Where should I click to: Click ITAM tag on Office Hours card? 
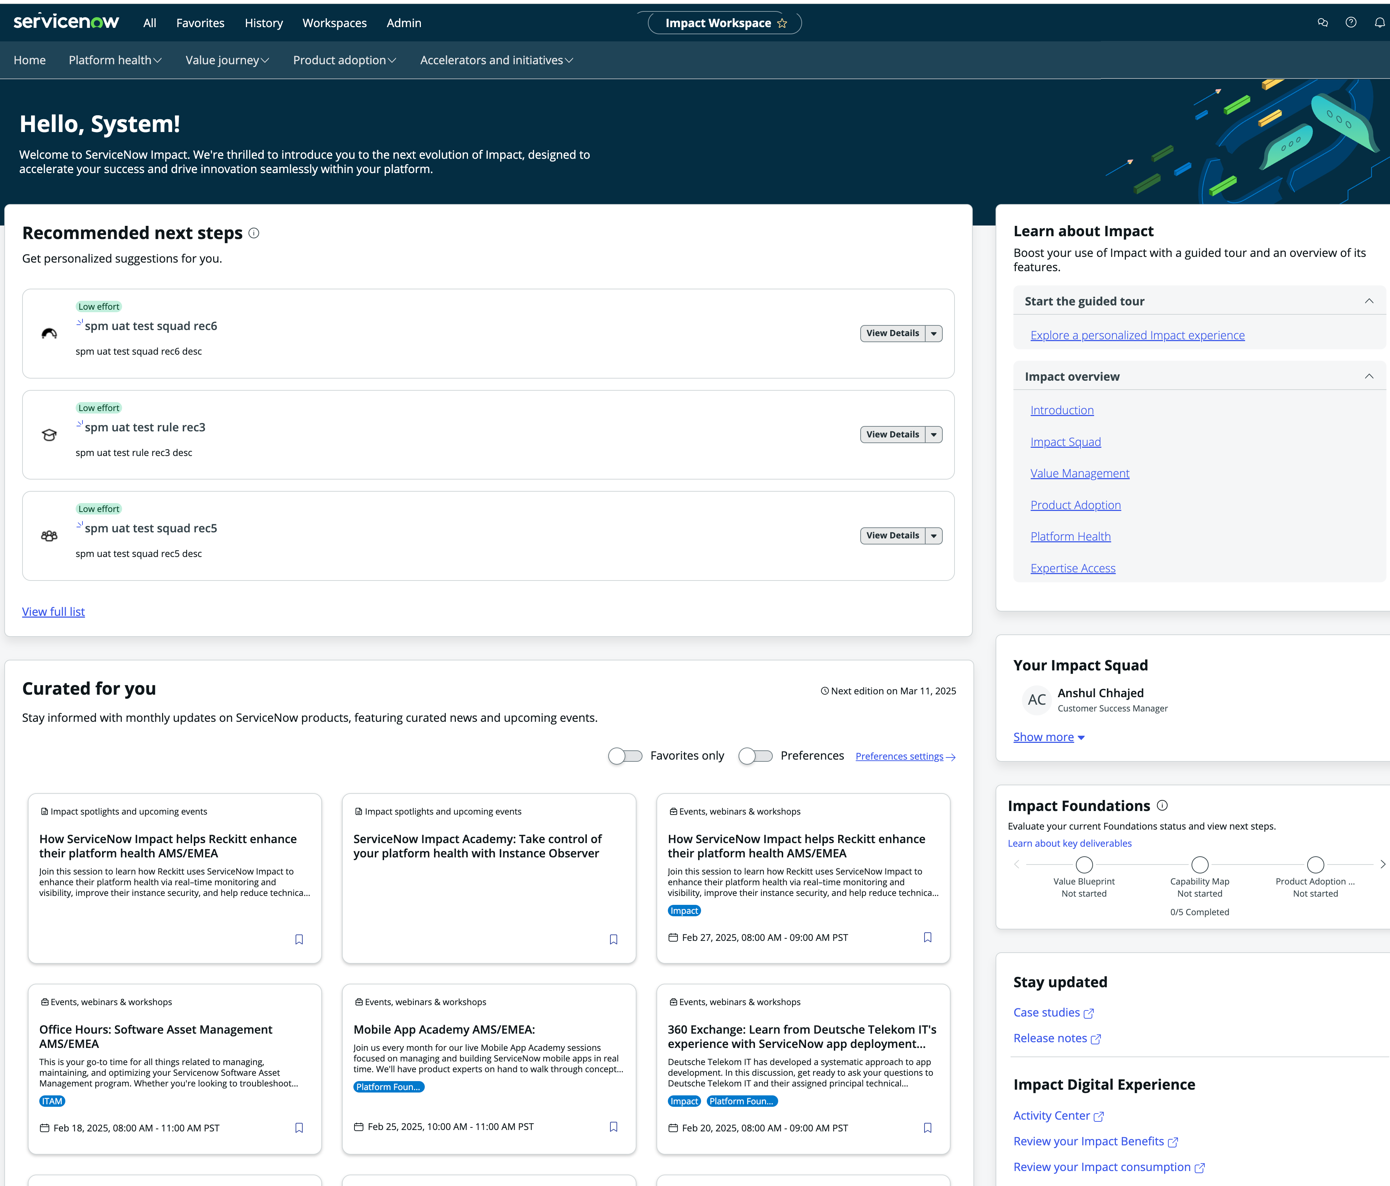(x=52, y=1101)
